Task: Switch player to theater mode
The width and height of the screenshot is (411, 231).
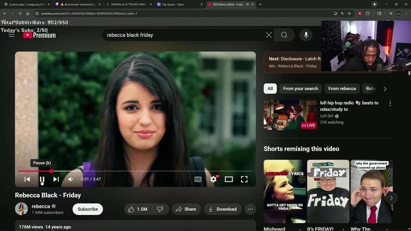Action: point(229,179)
